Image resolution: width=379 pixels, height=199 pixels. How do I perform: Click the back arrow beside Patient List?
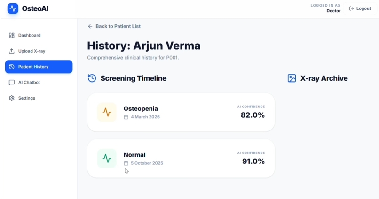click(x=90, y=26)
